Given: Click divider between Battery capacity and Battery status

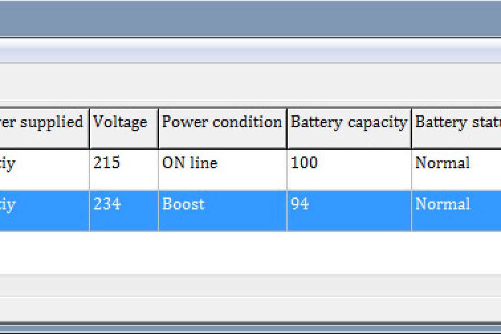Looking at the screenshot, I should pos(411,128).
